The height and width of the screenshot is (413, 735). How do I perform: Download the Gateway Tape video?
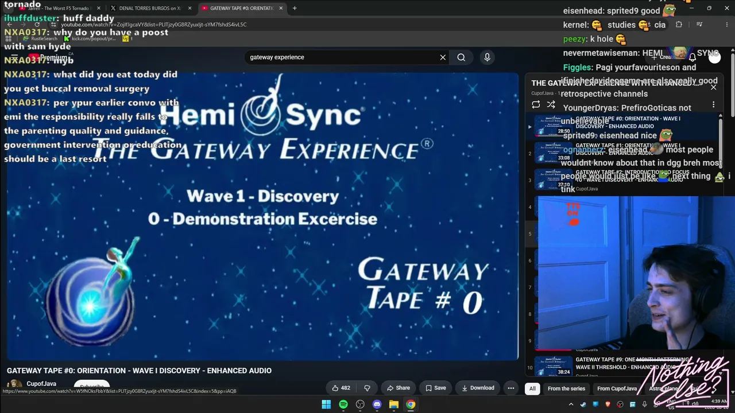pyautogui.click(x=478, y=388)
